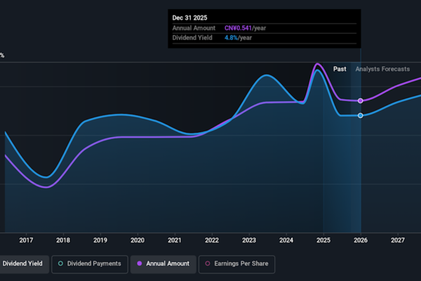
Task: Click the Past label on chart
Action: point(340,69)
